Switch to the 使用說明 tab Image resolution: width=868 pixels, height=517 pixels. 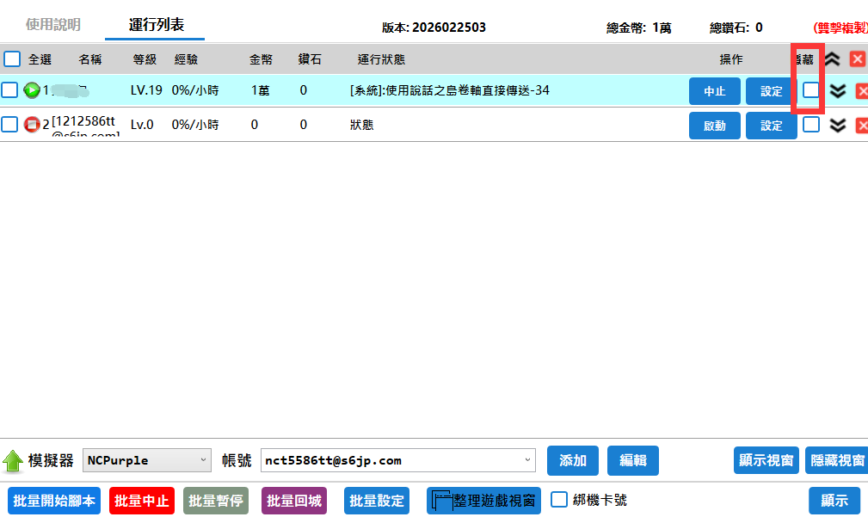52,26
